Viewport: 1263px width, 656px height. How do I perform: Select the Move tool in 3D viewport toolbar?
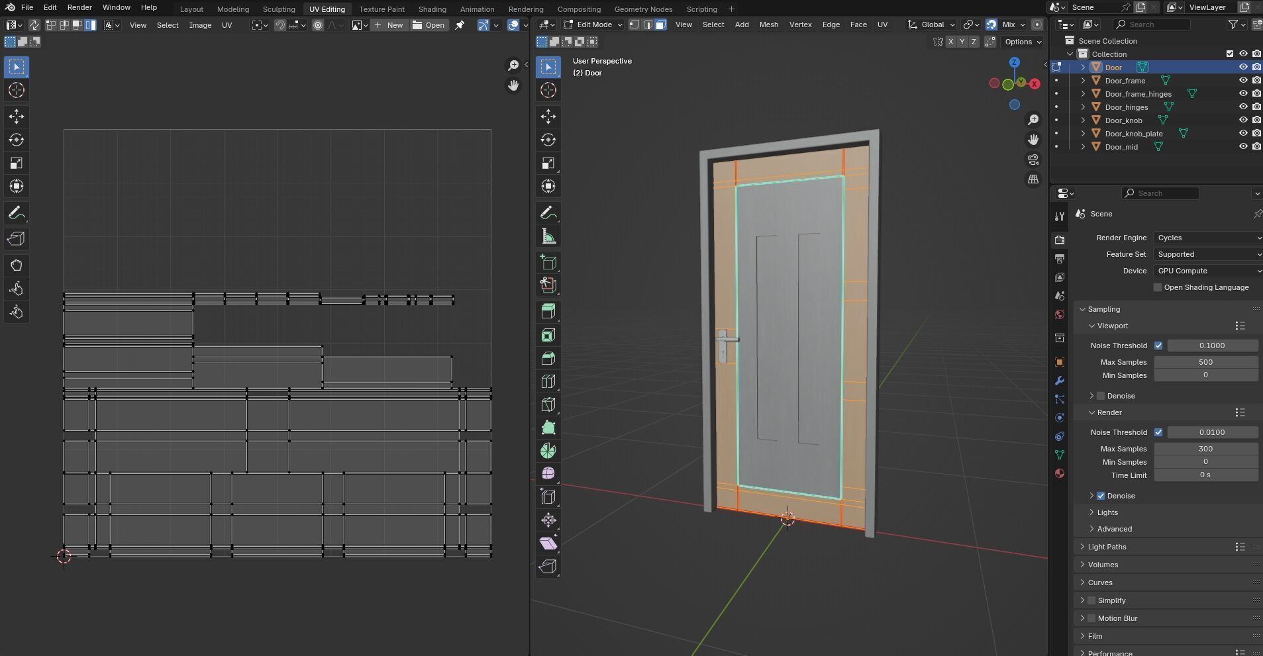tap(548, 117)
